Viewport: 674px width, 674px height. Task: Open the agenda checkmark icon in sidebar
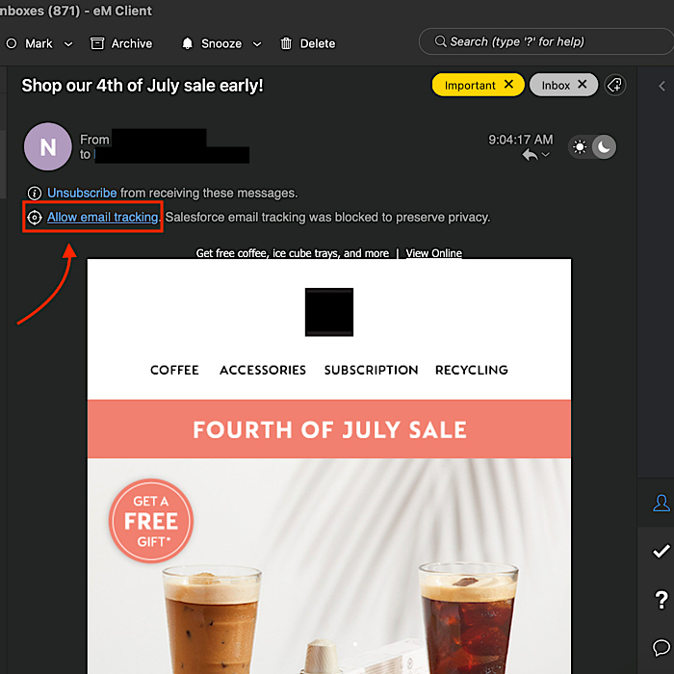[661, 551]
